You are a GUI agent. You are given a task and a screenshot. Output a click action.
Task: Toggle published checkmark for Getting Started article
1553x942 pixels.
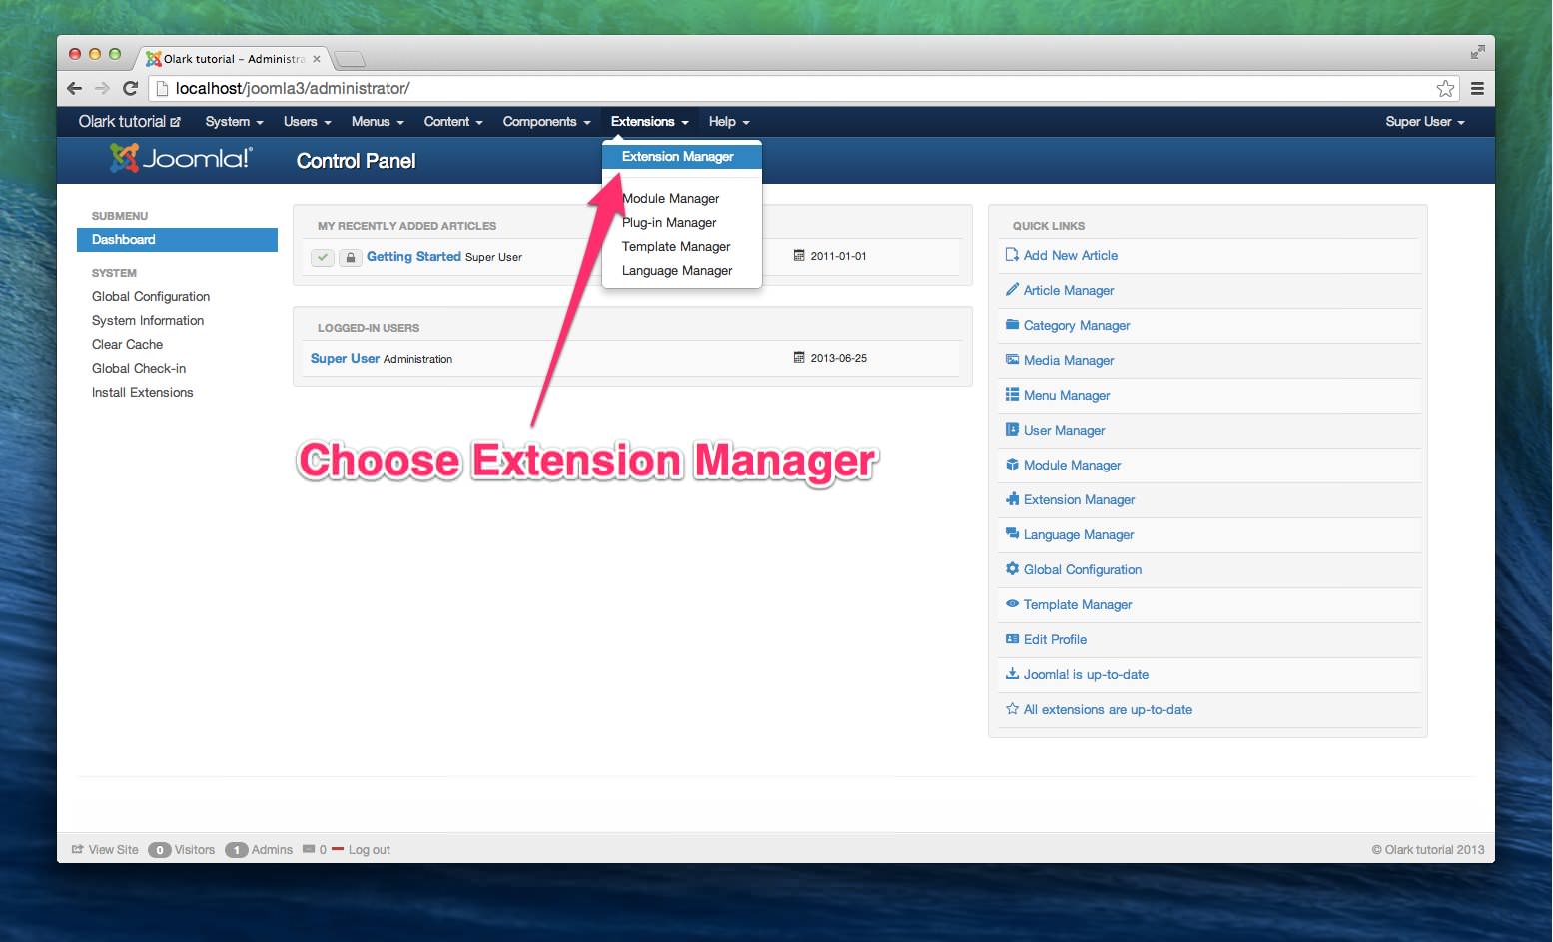point(323,257)
